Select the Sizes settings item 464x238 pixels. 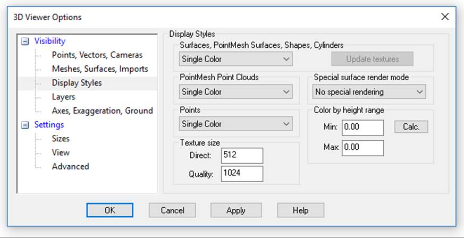(61, 139)
